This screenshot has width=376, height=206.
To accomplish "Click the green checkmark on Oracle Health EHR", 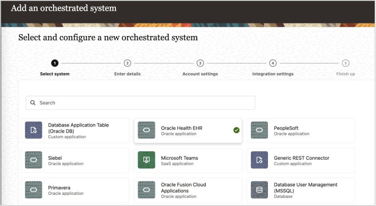I will click(237, 130).
